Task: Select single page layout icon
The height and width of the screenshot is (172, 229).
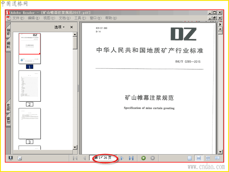Action: pyautogui.click(x=189, y=158)
